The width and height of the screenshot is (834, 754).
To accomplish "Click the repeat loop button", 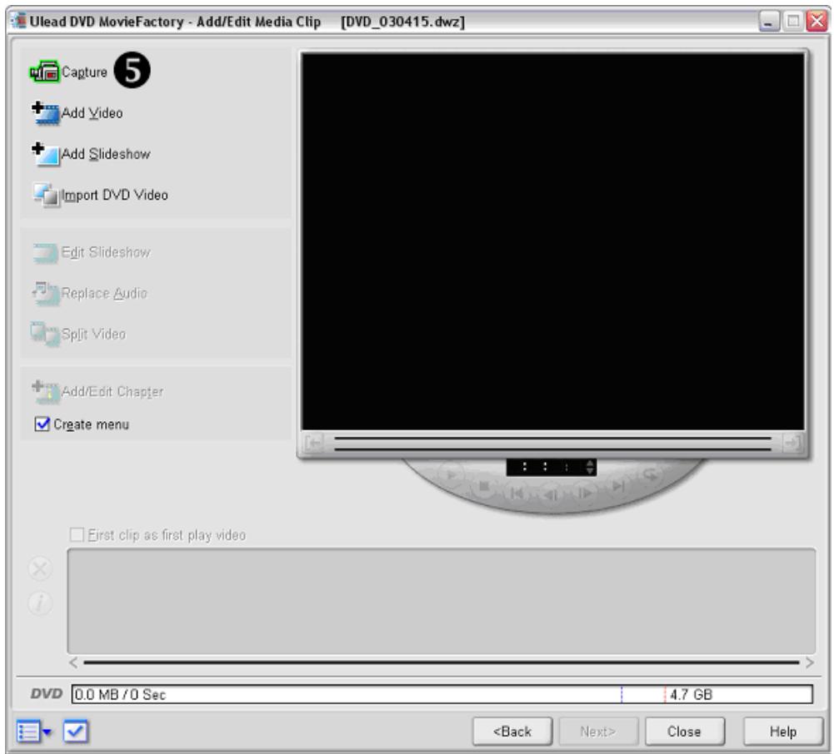I will [x=651, y=474].
